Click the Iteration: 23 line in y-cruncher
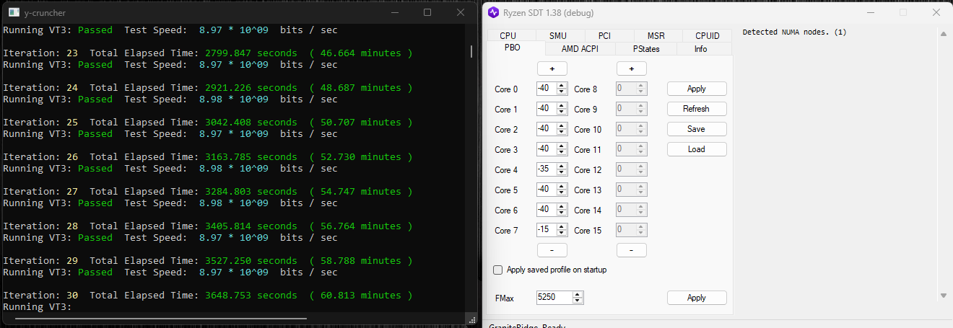 (x=208, y=53)
